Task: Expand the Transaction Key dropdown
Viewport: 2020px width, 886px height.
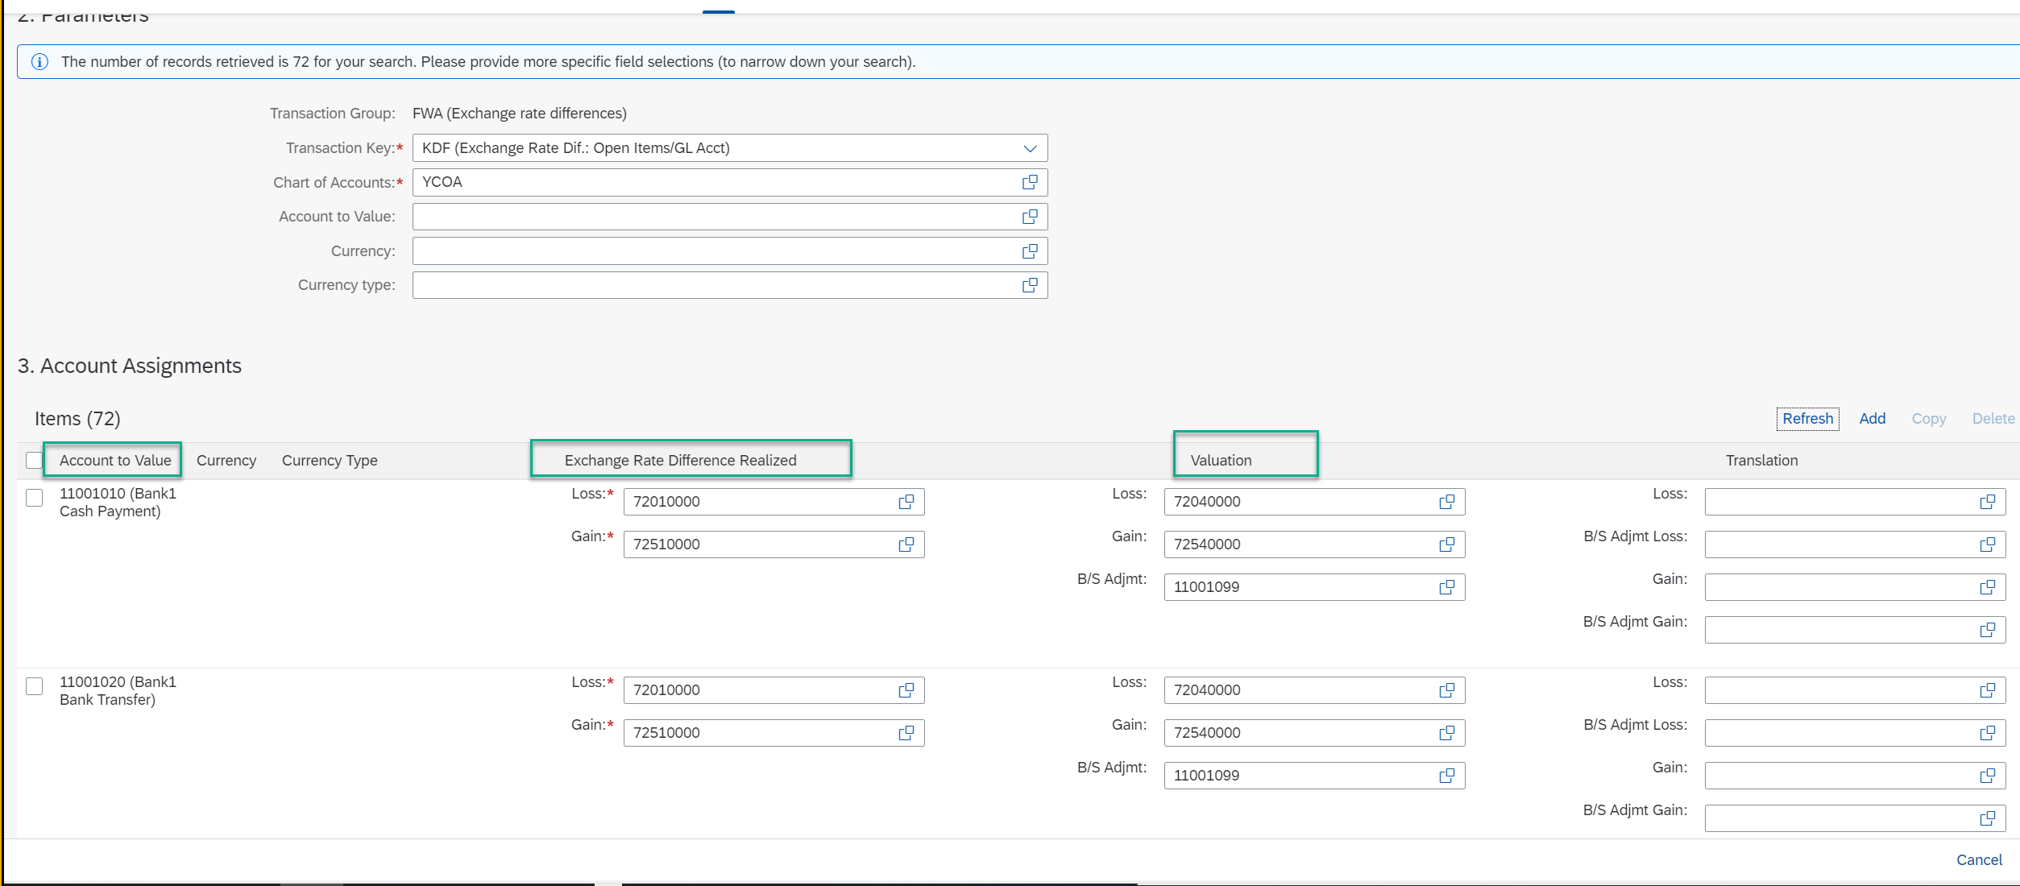Action: pyautogui.click(x=1030, y=148)
